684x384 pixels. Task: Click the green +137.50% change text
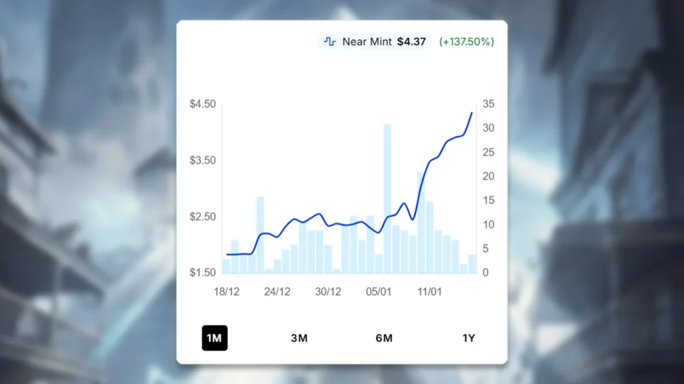[x=466, y=41]
